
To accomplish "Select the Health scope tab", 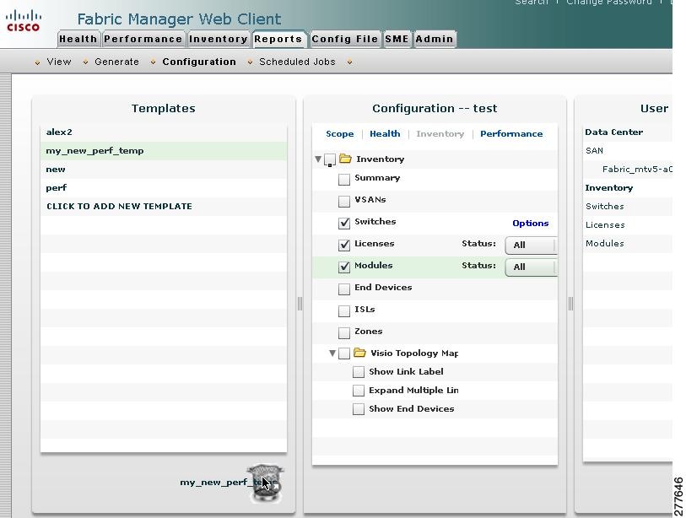I will (x=385, y=133).
